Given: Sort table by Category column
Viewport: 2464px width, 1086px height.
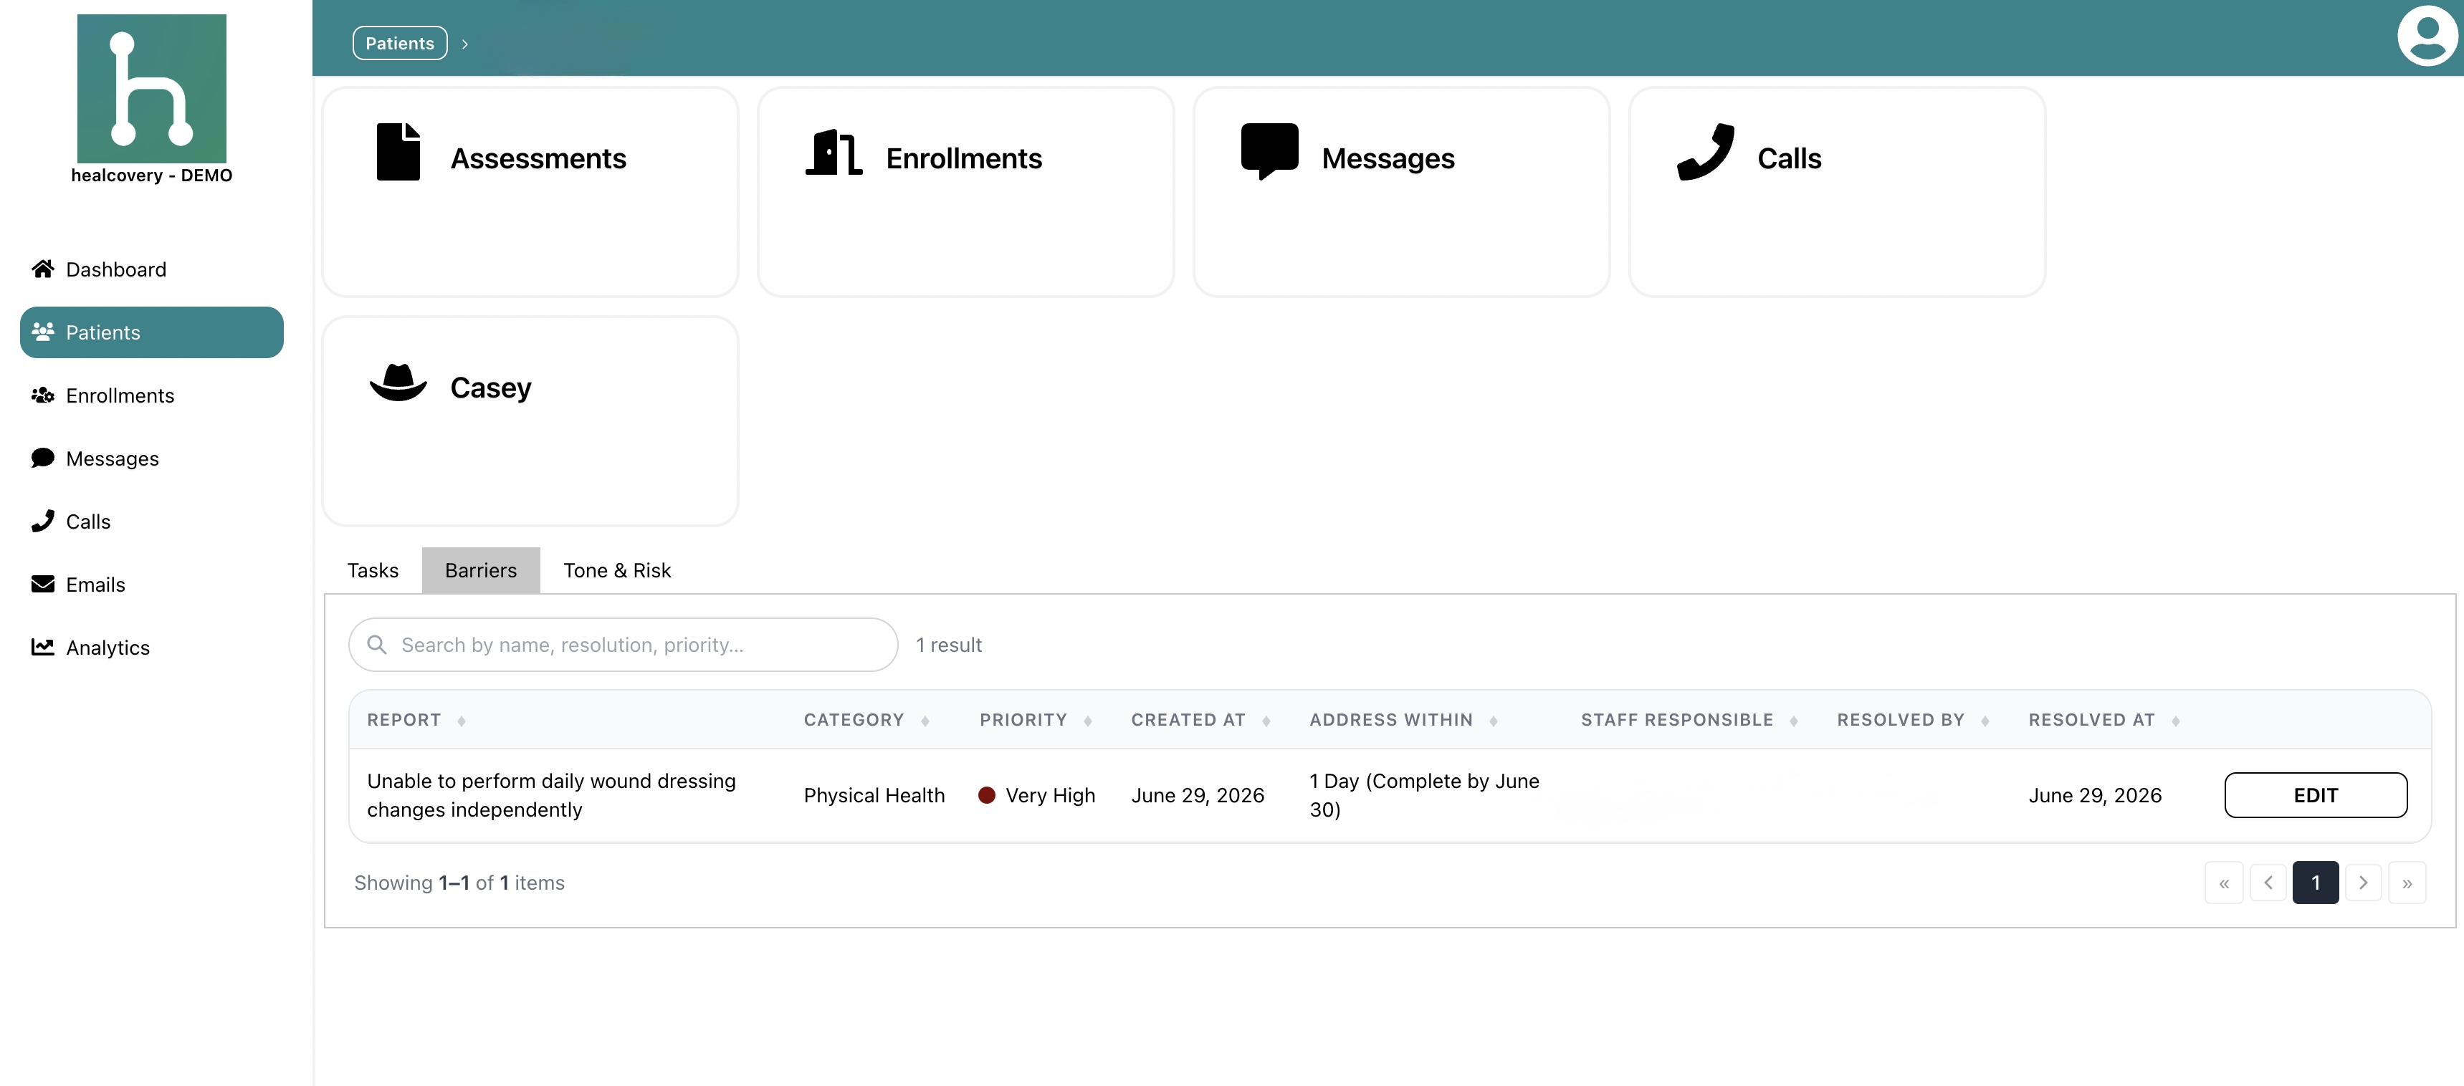Looking at the screenshot, I should coord(925,721).
